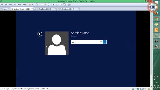Click the password reveal eye icon
Screen dimensions: 160x90
101,42
